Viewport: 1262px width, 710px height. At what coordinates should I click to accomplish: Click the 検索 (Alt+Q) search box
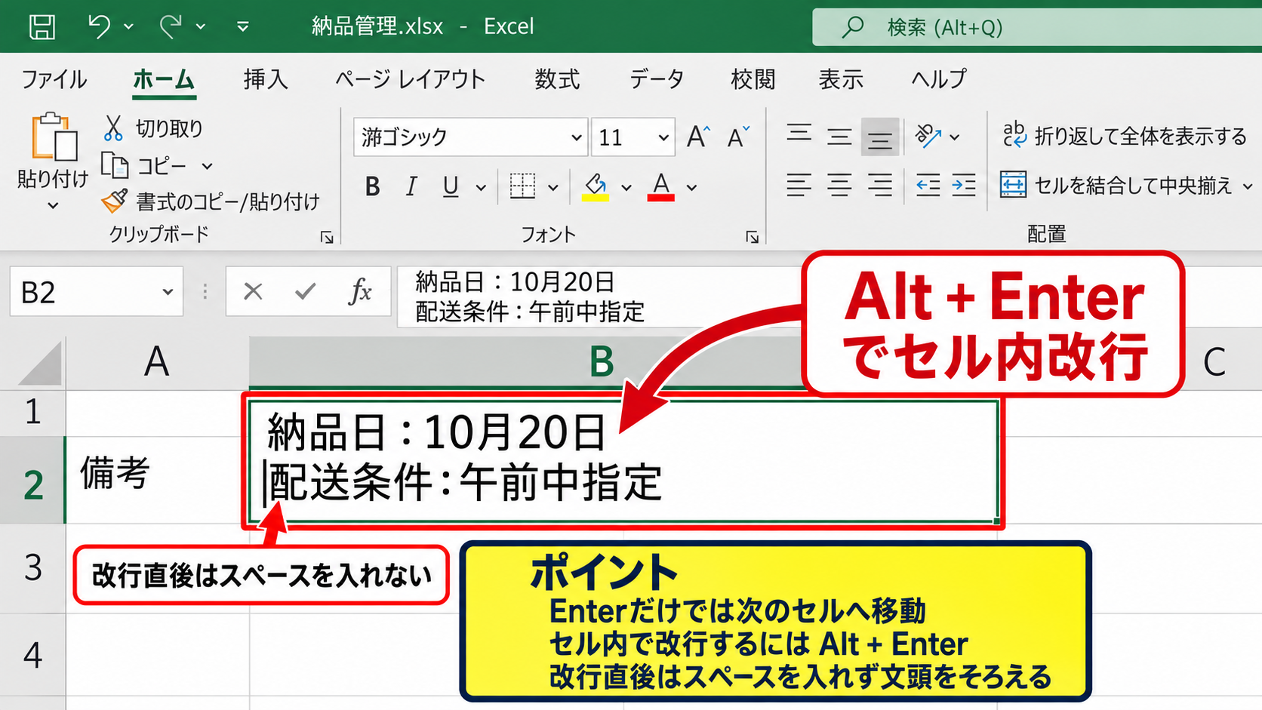pyautogui.click(x=1037, y=27)
